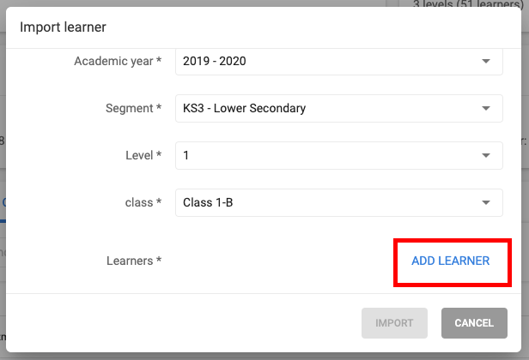Click the 'Academic year *' label
This screenshot has width=529, height=360.
pyautogui.click(x=118, y=62)
